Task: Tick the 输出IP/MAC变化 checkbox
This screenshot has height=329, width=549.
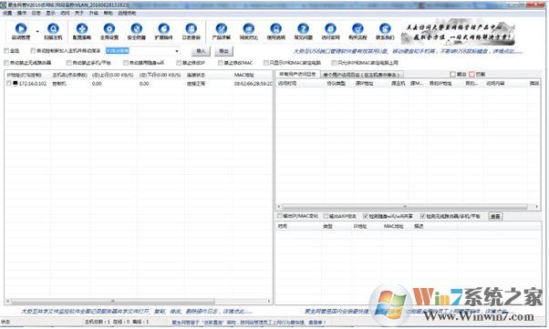Action: coord(280,216)
